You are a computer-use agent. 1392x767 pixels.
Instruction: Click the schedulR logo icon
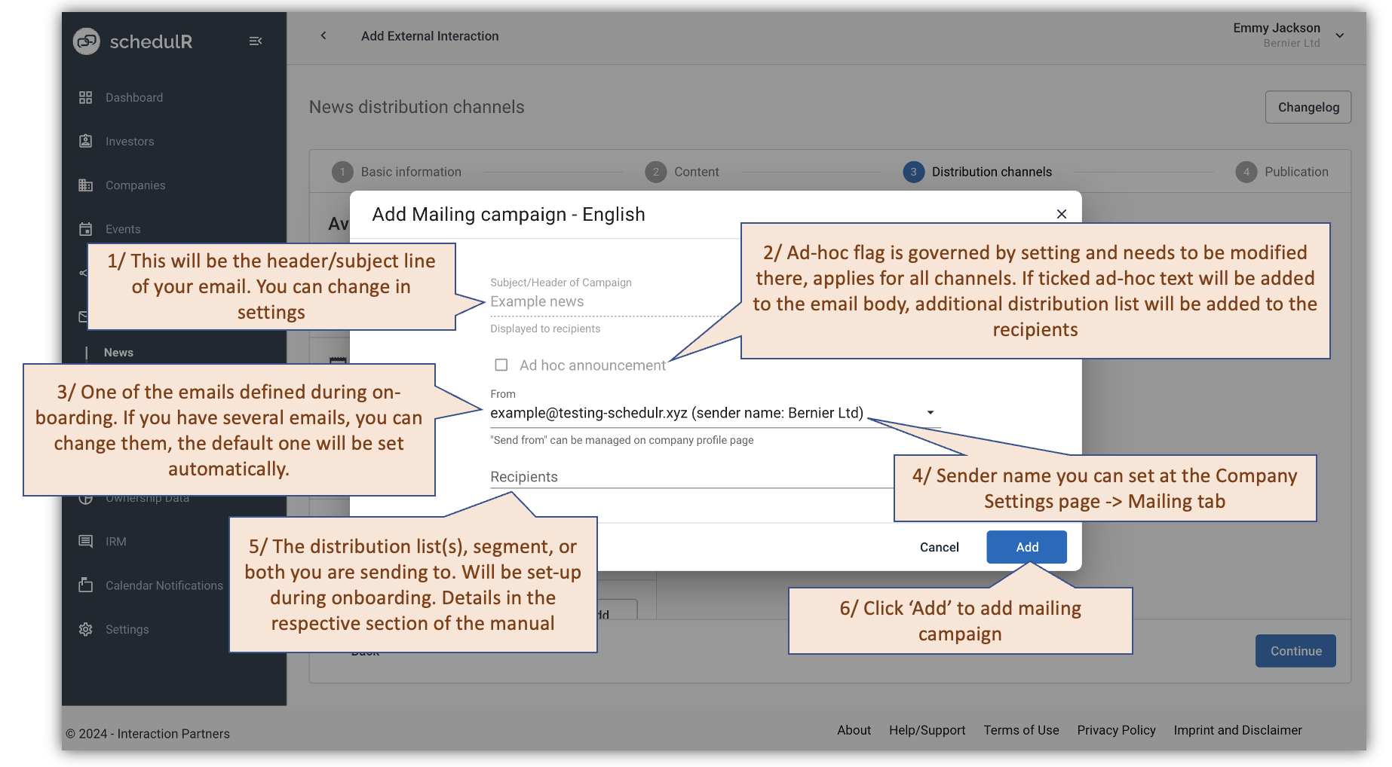click(85, 41)
